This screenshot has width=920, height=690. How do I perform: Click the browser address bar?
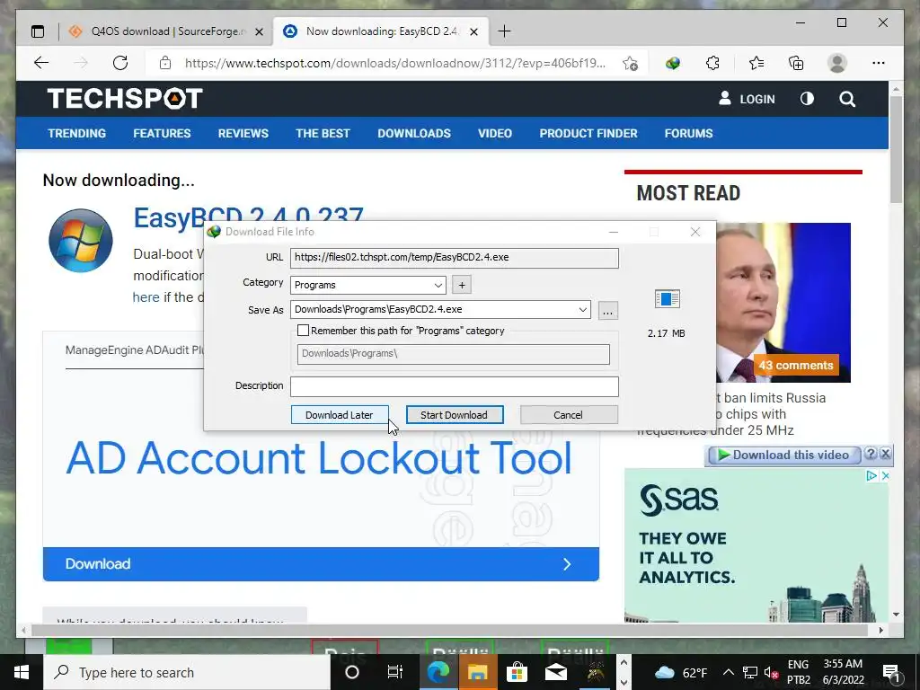point(395,63)
